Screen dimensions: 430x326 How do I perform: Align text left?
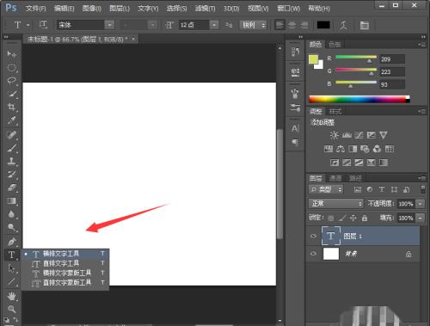coord(279,25)
